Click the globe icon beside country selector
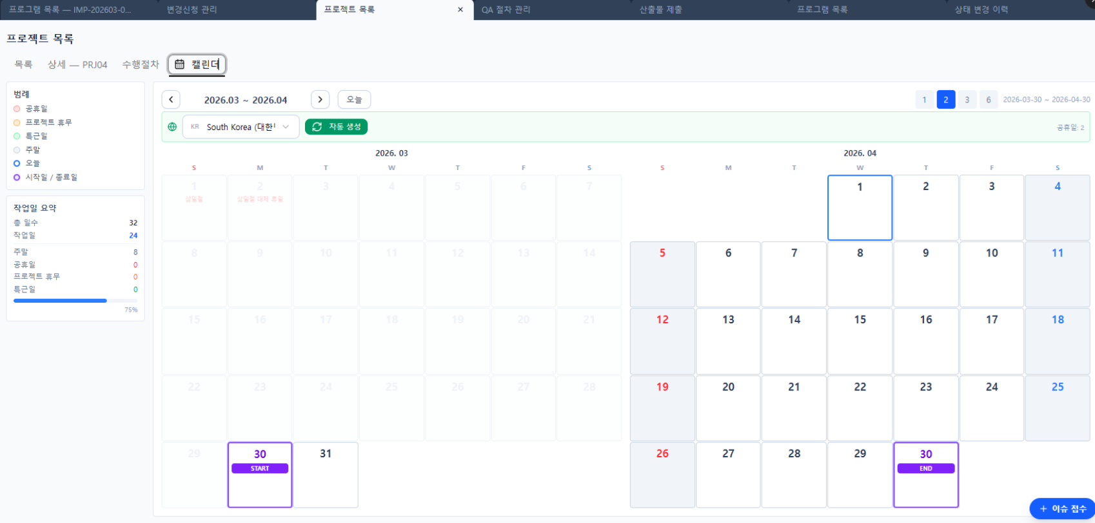 click(172, 127)
